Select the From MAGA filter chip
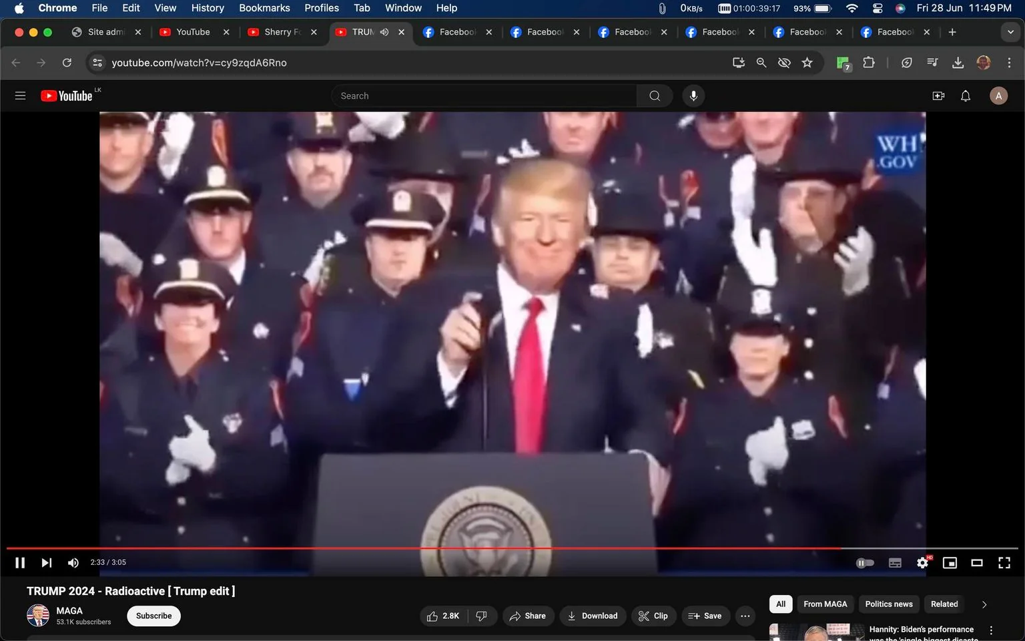The width and height of the screenshot is (1025, 641). pyautogui.click(x=825, y=604)
